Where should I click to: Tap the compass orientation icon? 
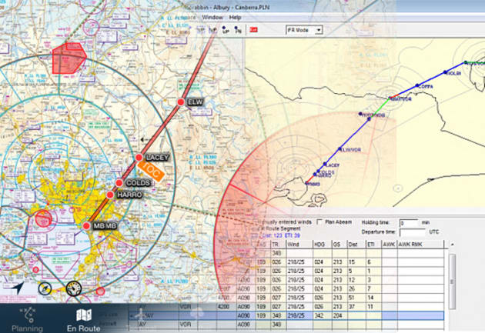pos(45,289)
